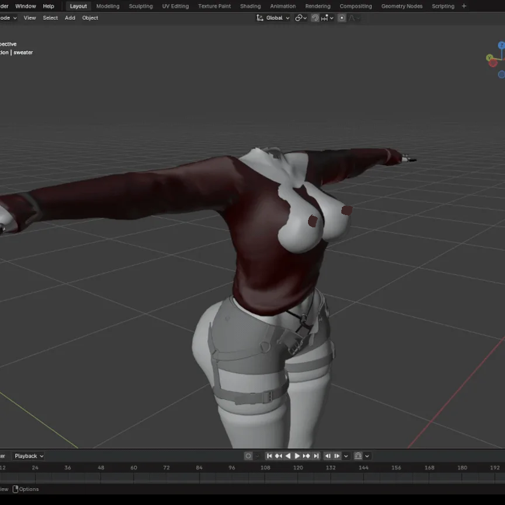Switch to the Modeling workspace tab
Screen dimensions: 505x505
point(108,6)
